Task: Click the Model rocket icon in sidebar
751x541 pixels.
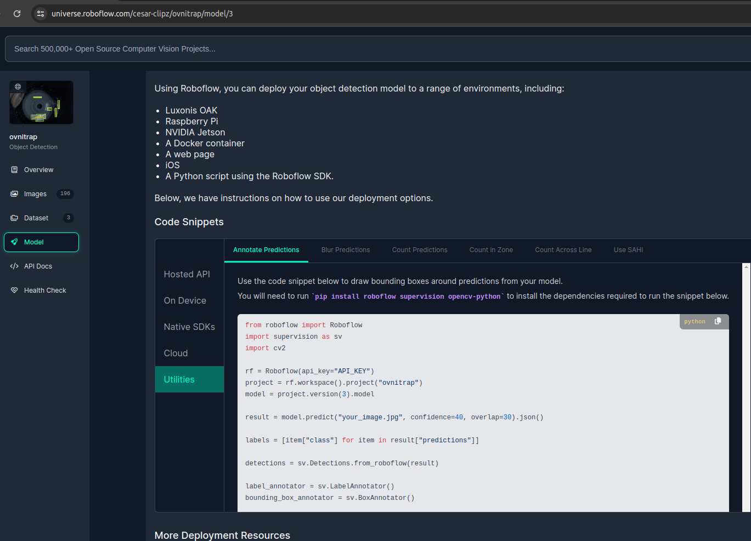Action: (x=14, y=242)
